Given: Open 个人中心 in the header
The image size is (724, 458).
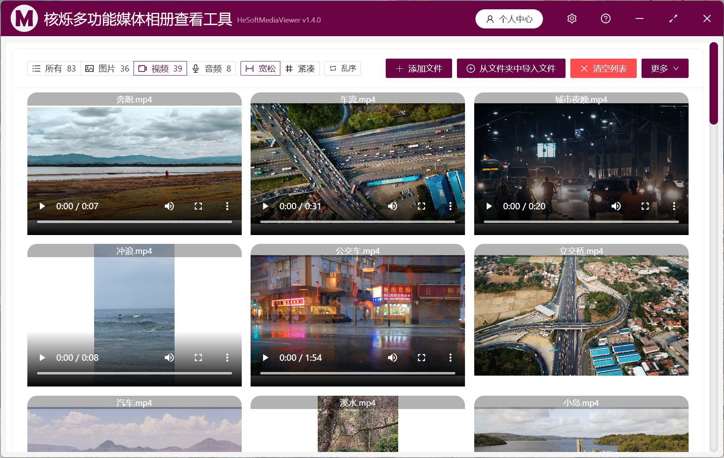Looking at the screenshot, I should click(509, 18).
